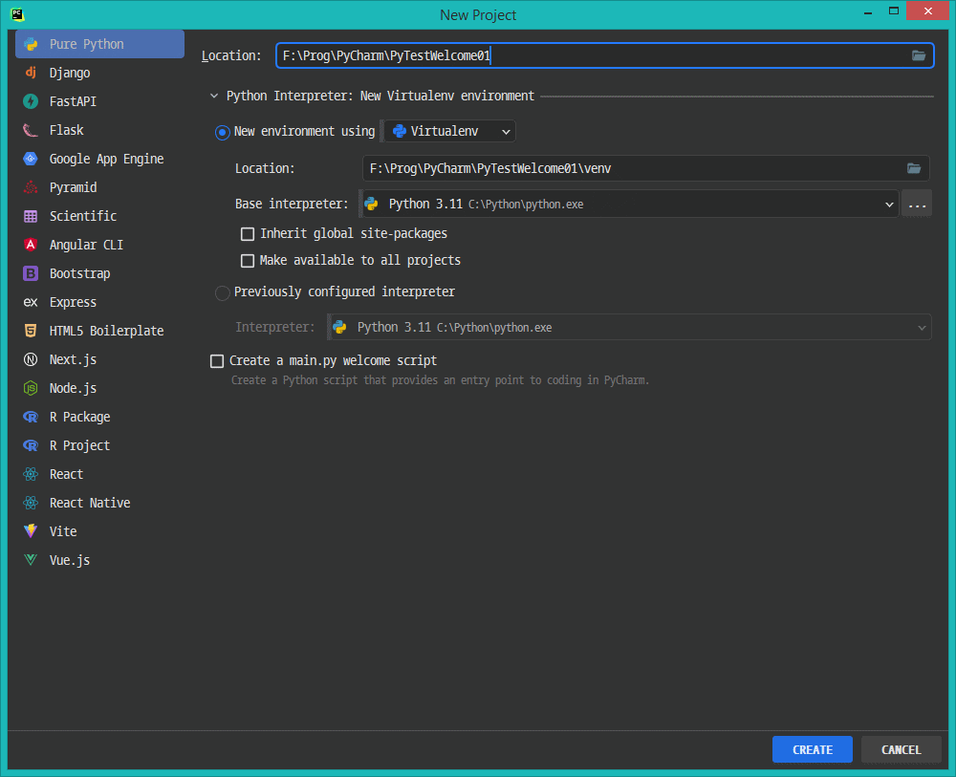
Task: Click the PyCharm logo in title bar
Action: pyautogui.click(x=17, y=13)
